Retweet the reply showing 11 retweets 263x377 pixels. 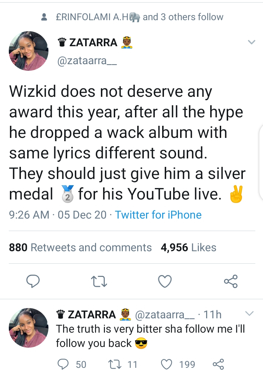click(123, 365)
